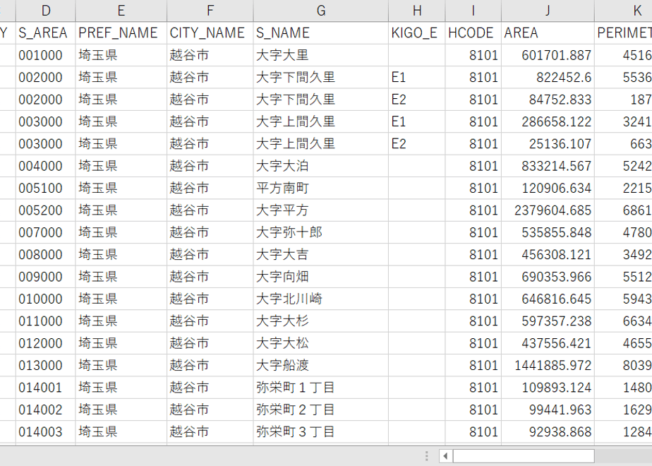652x466 pixels.
Task: Click the cell containing 大字北川崎
Action: tap(320, 299)
